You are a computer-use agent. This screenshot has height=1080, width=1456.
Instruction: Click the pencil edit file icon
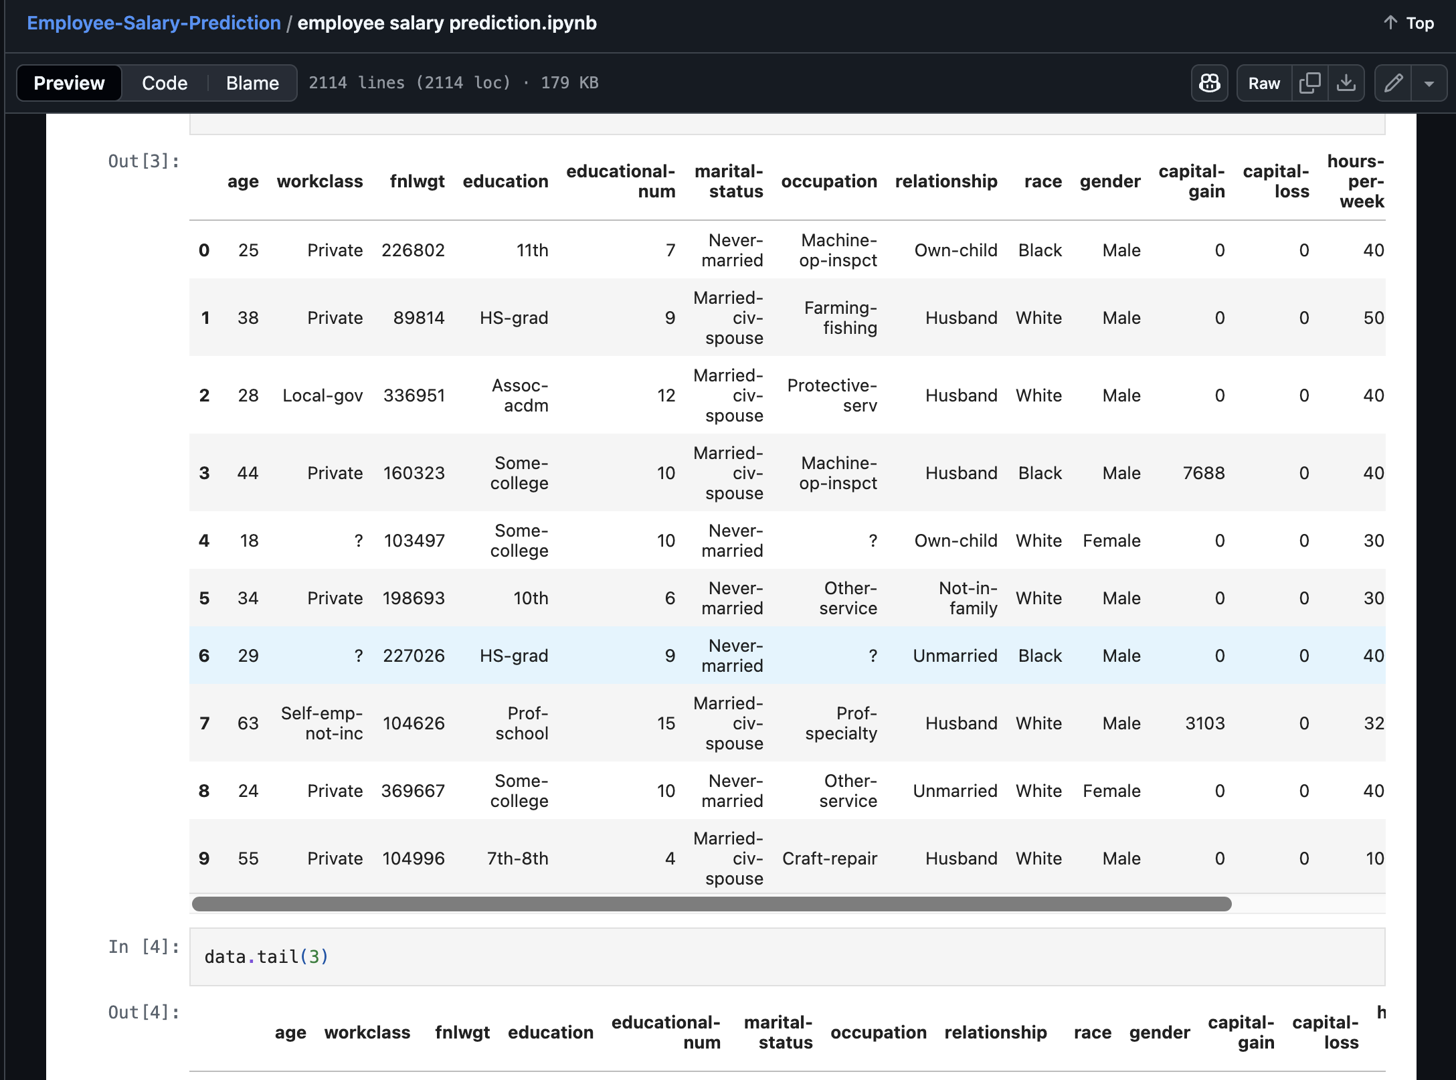coord(1394,83)
